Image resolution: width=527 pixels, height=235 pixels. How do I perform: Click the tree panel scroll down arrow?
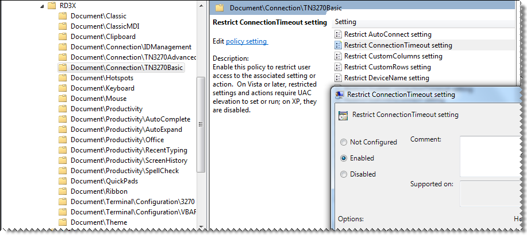[x=201, y=227]
